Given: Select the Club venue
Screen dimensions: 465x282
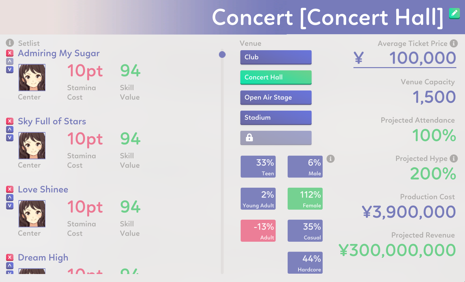Looking at the screenshot, I should point(276,57).
